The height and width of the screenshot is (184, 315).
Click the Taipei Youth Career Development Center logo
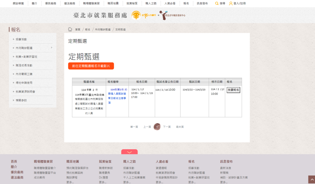coord(172,15)
